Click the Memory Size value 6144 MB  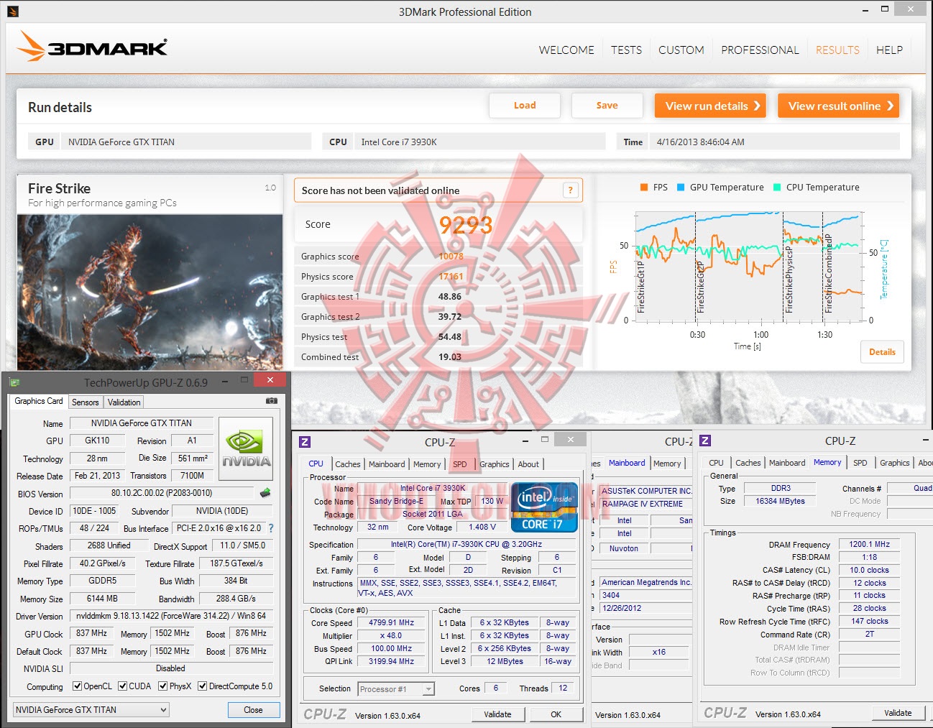[103, 599]
